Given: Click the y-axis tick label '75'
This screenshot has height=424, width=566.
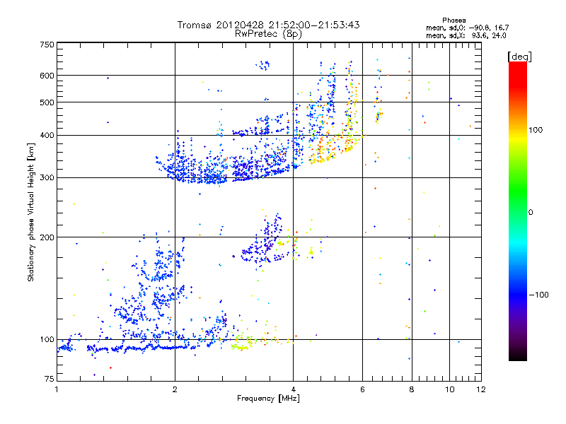Looking at the screenshot, I should point(50,379).
